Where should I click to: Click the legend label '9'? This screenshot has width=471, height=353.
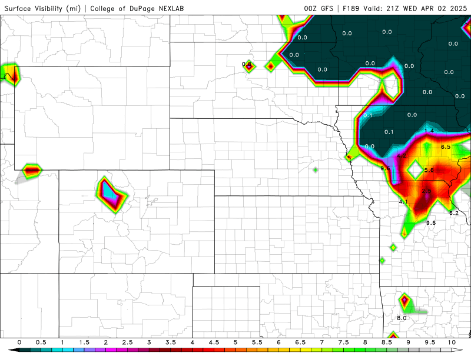coord(408,342)
